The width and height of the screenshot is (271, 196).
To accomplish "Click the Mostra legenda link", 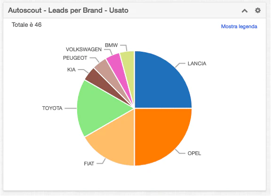I will pyautogui.click(x=239, y=26).
